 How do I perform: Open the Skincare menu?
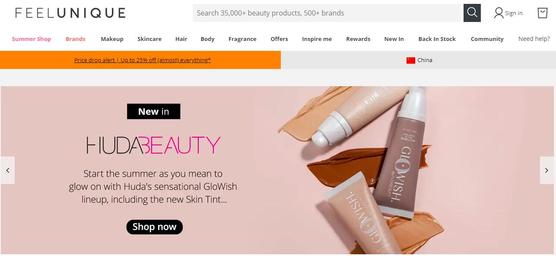[149, 39]
